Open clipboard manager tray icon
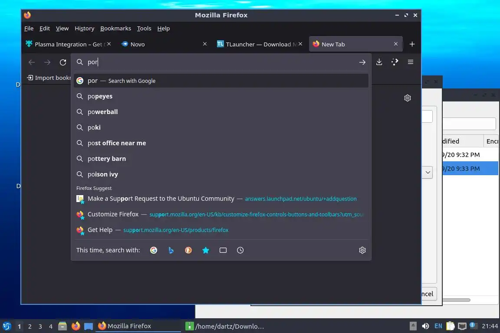The width and height of the screenshot is (500, 333). tap(450, 326)
